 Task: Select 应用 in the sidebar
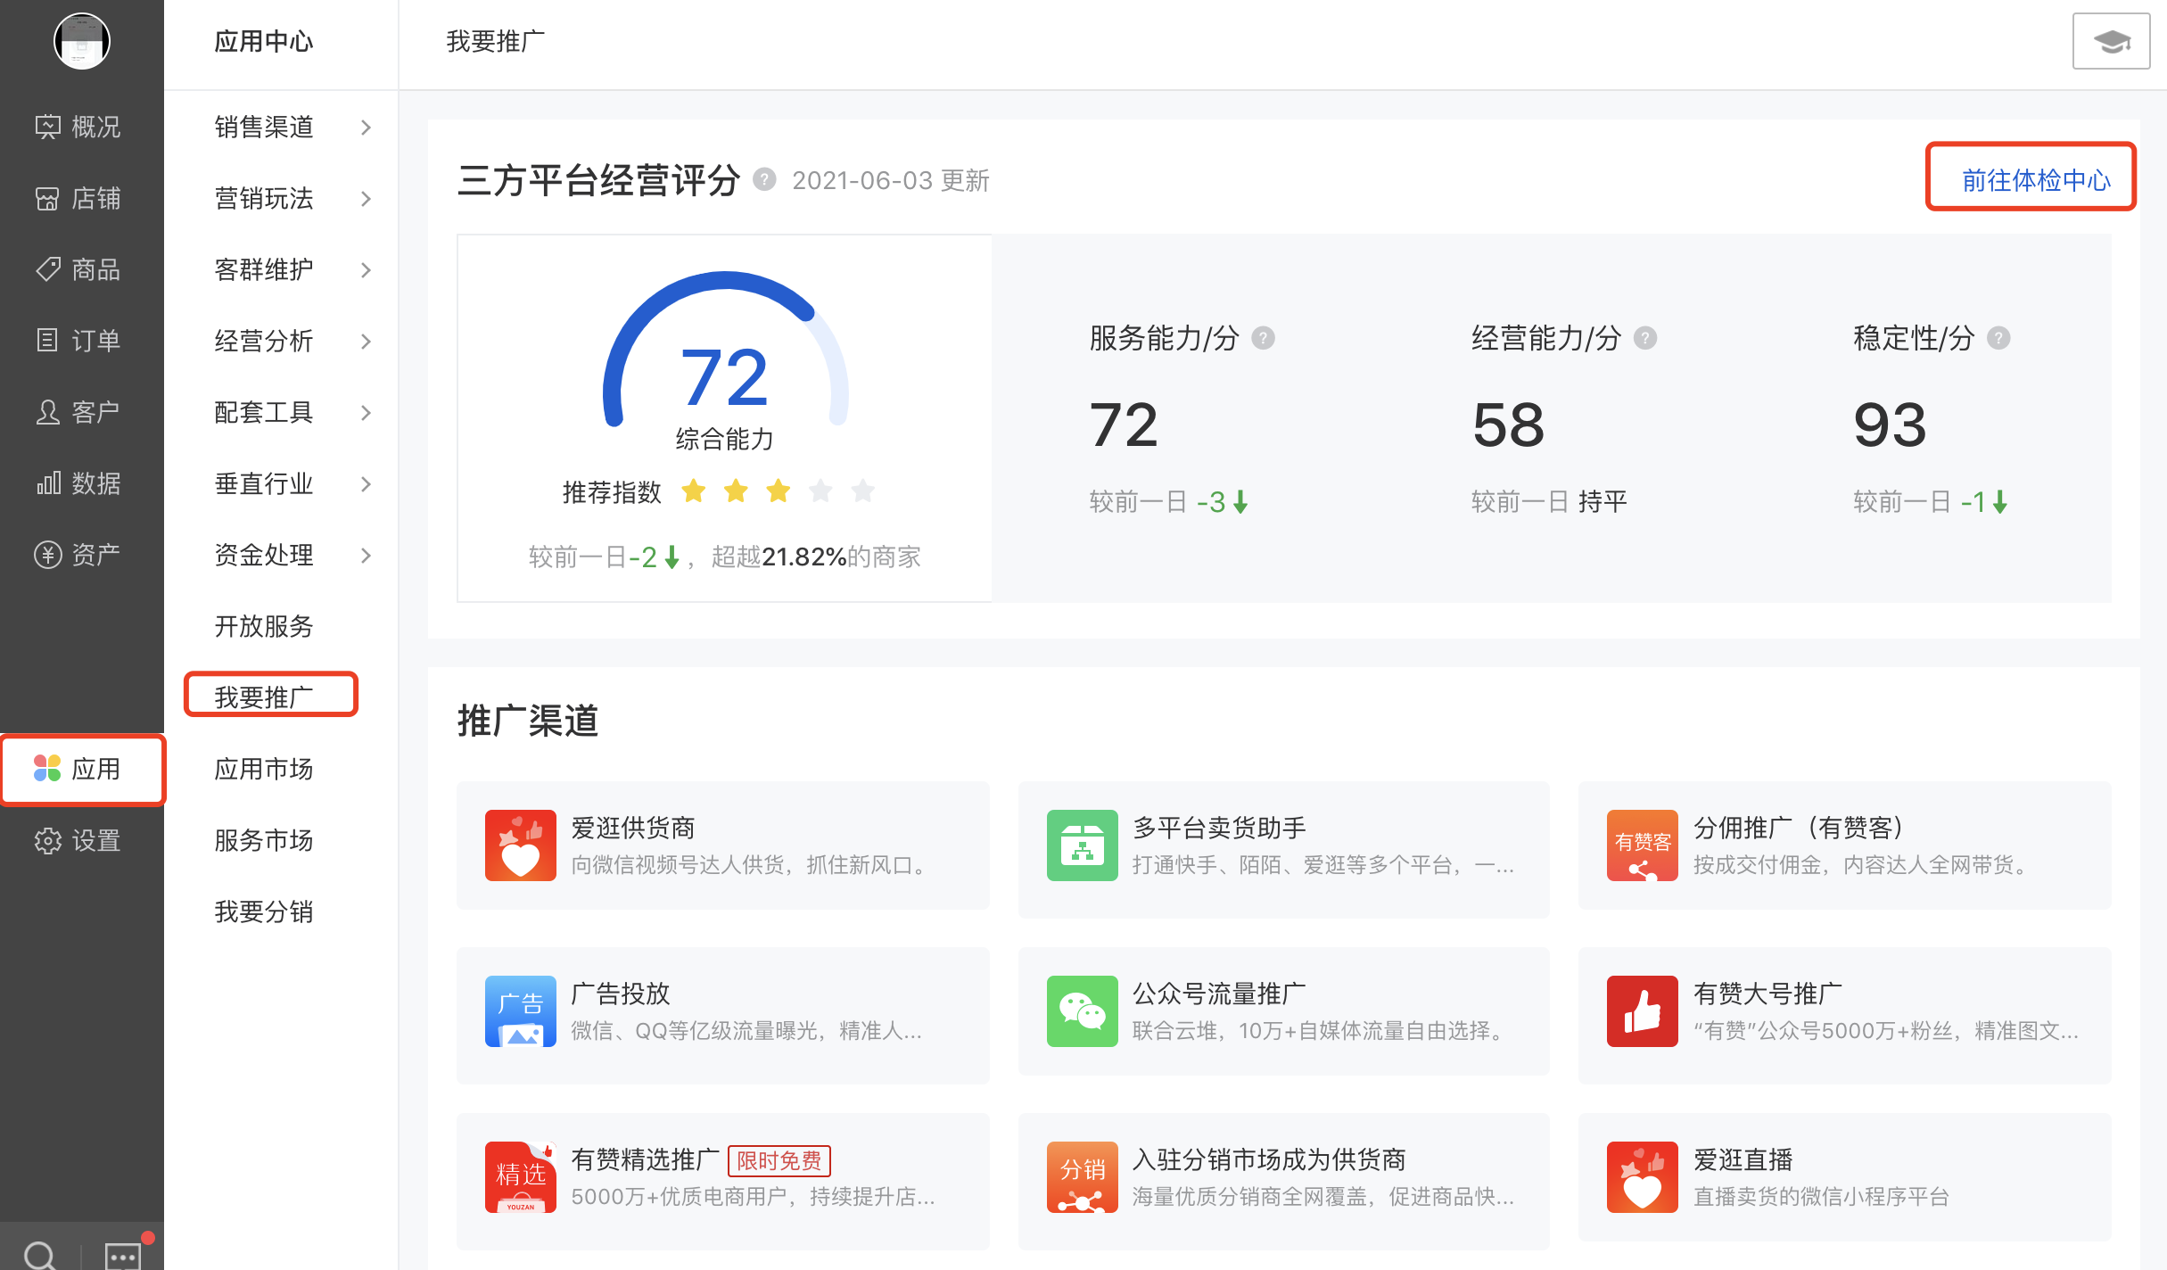click(x=82, y=769)
